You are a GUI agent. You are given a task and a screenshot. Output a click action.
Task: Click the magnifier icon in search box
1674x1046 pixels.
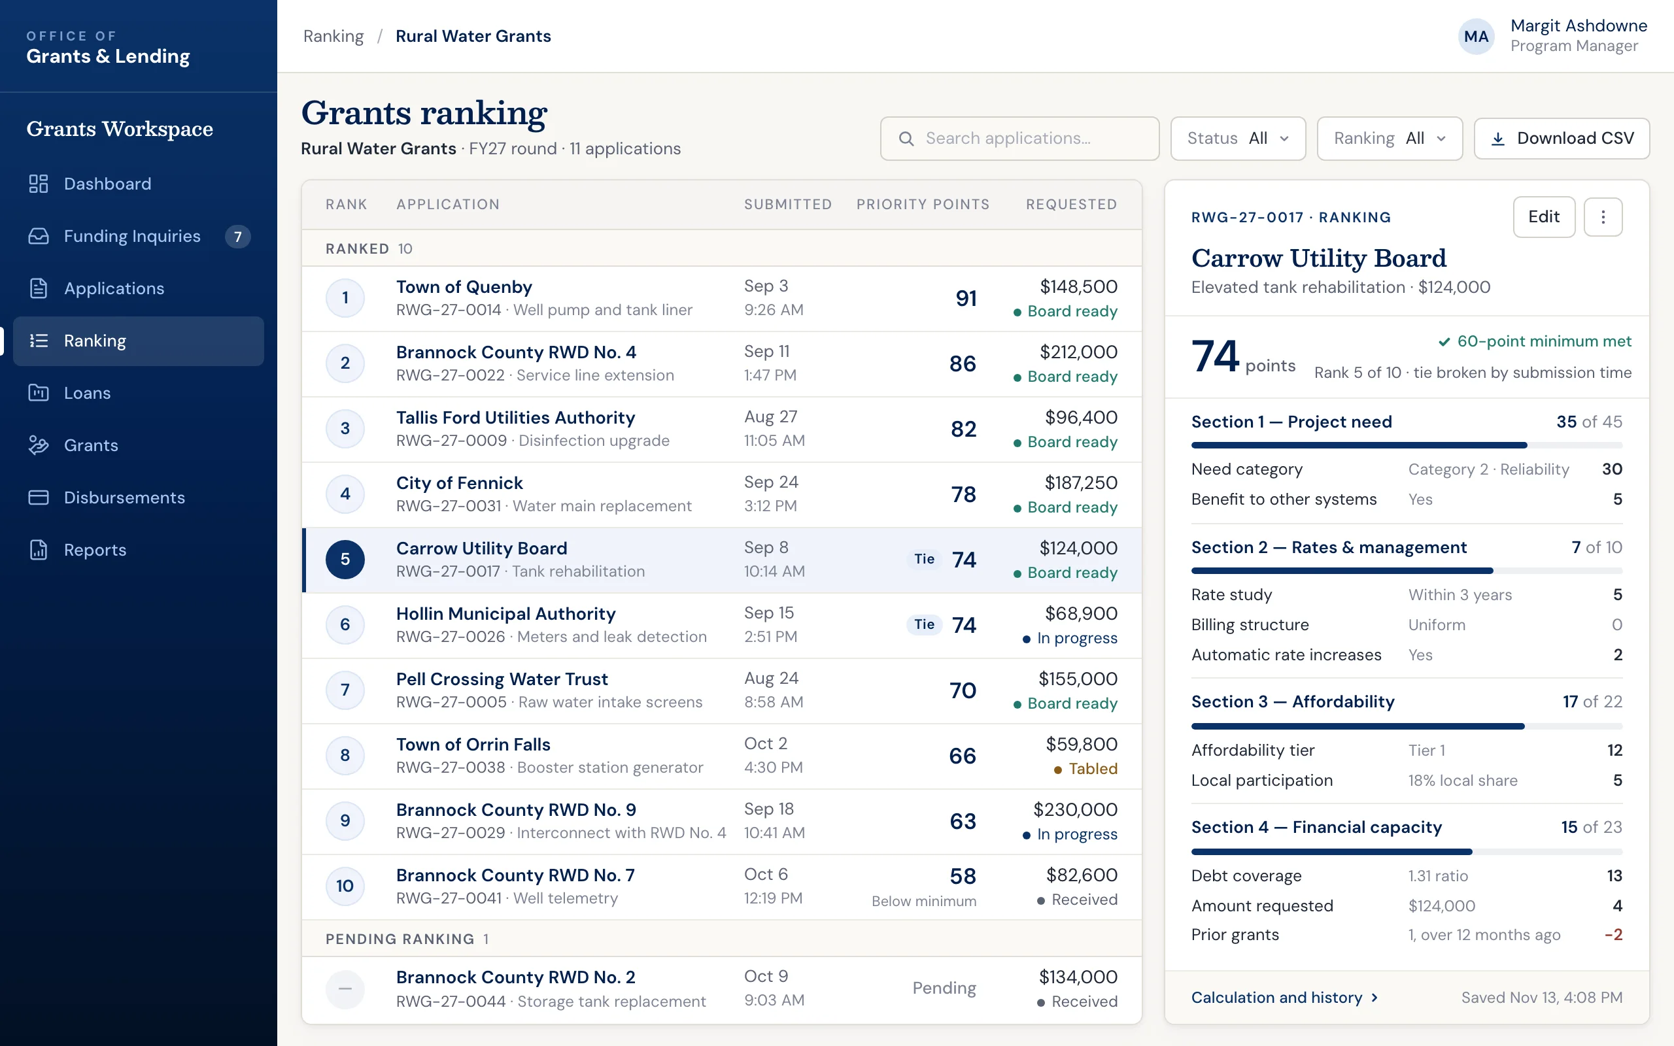(906, 139)
